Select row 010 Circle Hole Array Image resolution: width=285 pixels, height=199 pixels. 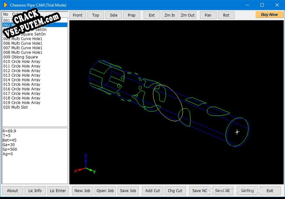point(35,62)
